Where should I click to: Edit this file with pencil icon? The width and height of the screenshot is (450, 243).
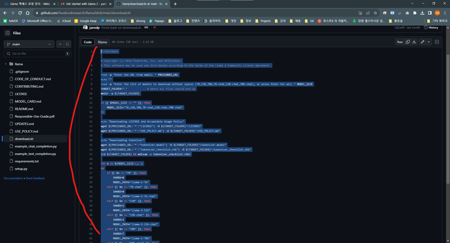coord(422,42)
